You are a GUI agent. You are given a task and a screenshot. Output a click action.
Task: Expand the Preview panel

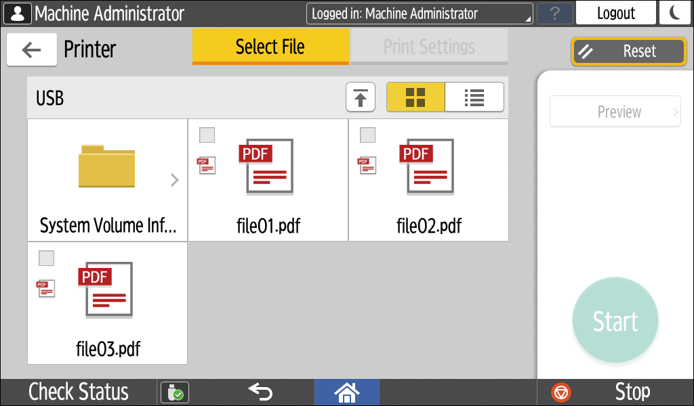[615, 112]
